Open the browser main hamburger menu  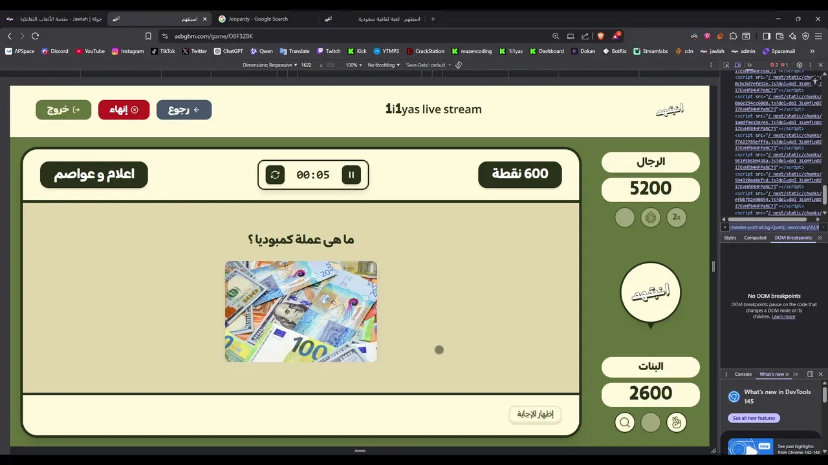(818, 36)
